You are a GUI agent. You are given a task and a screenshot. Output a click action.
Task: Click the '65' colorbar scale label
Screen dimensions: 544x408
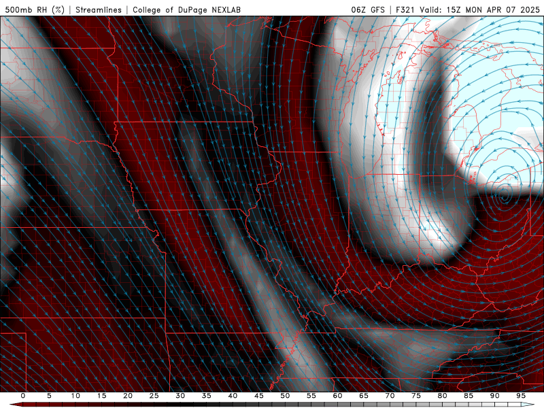[x=364, y=396]
